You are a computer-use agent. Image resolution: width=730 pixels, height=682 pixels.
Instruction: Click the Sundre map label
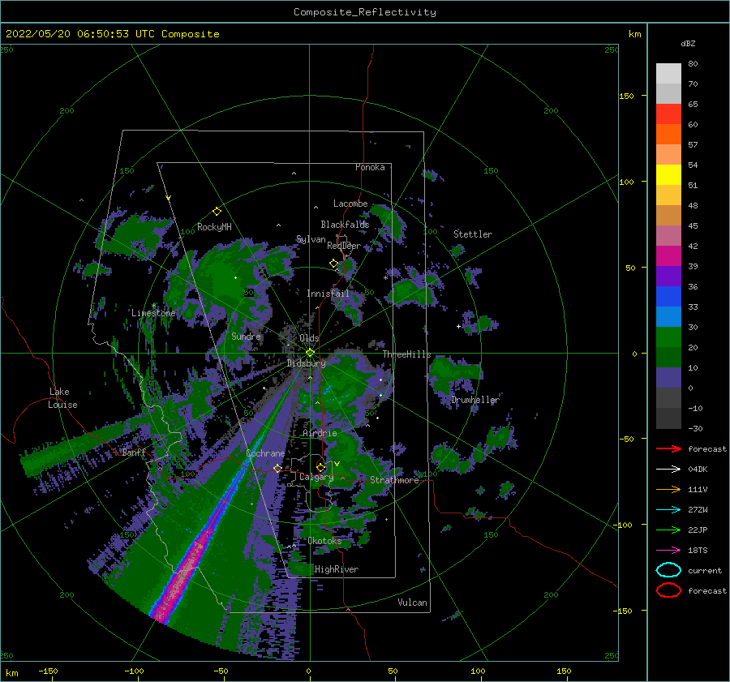[x=247, y=337]
